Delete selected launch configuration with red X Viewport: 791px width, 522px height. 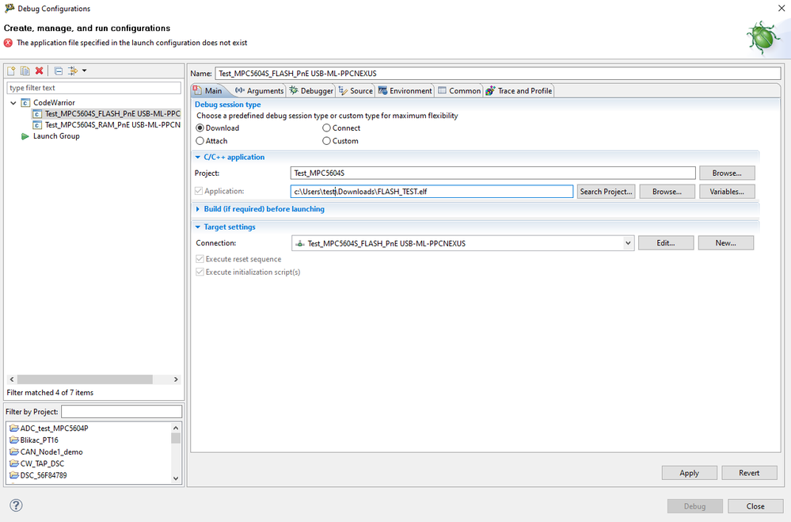pos(40,70)
